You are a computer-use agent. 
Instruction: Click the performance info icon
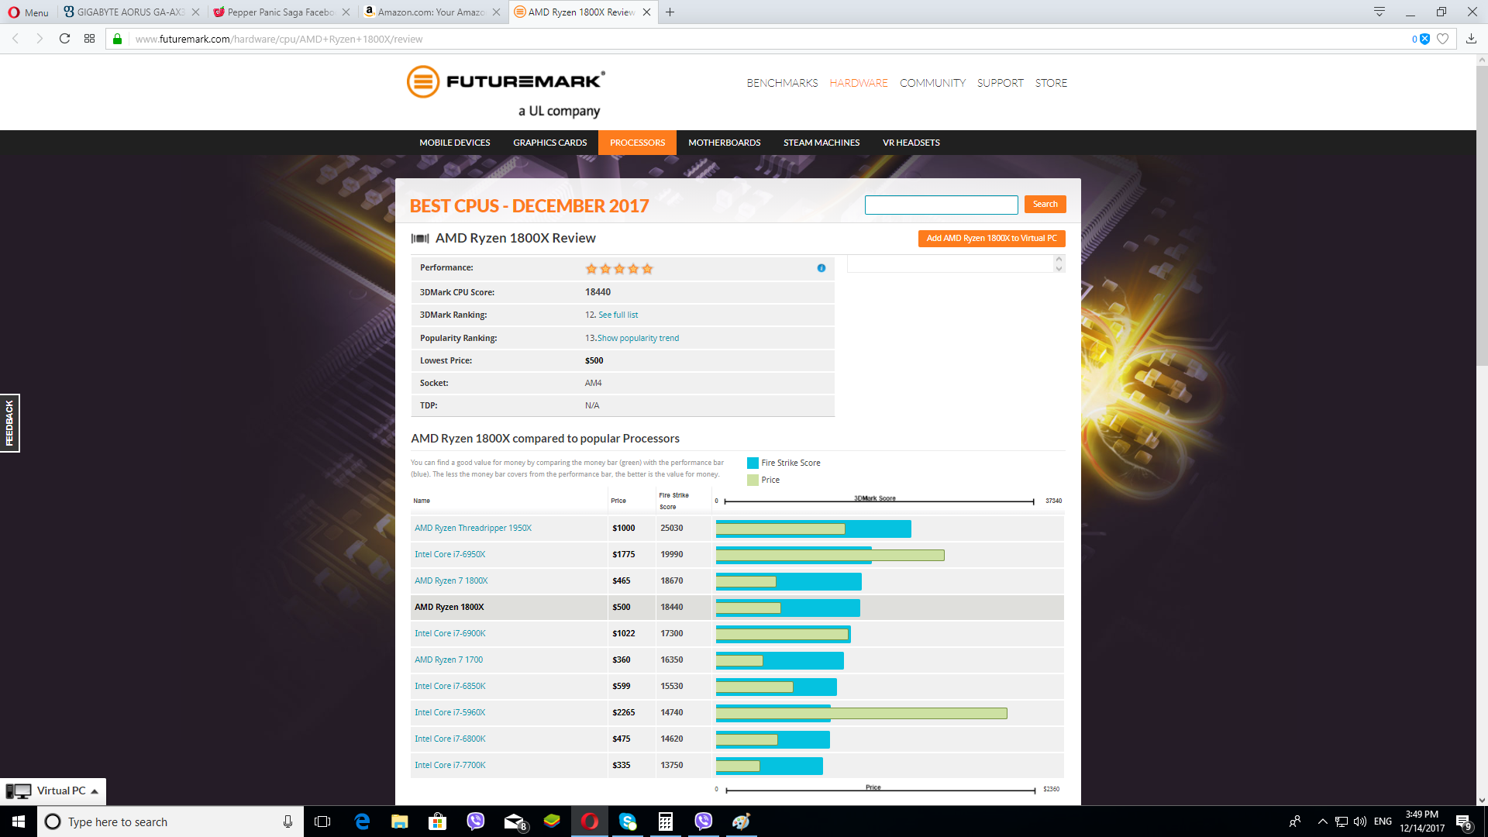[x=821, y=268]
